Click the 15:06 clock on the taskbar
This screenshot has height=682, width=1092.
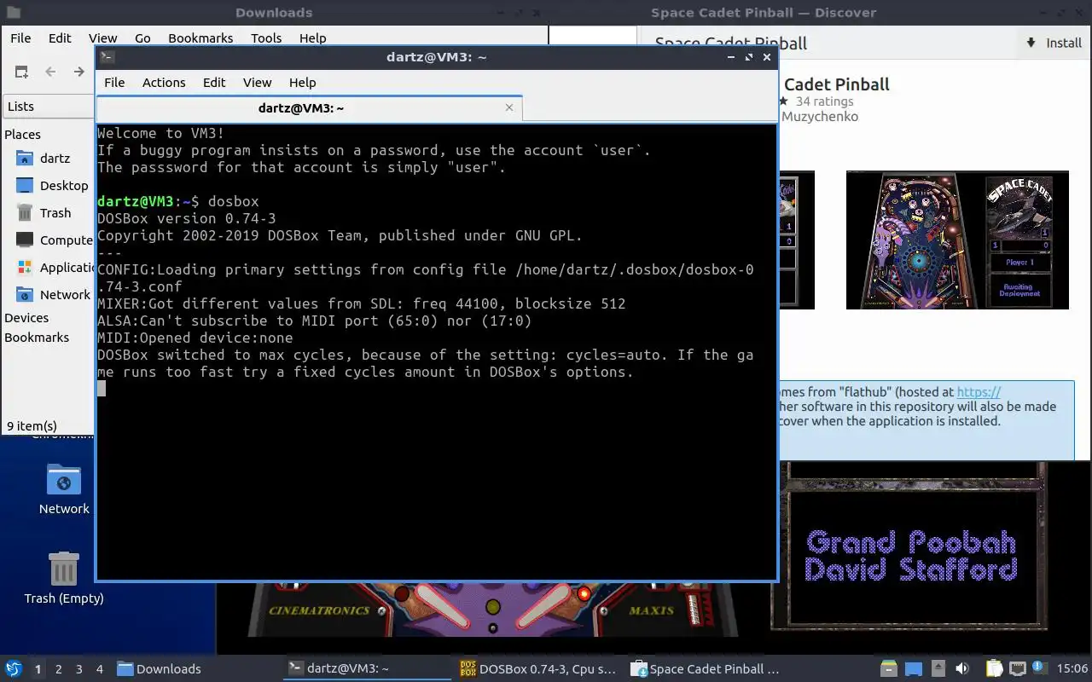click(x=1072, y=669)
